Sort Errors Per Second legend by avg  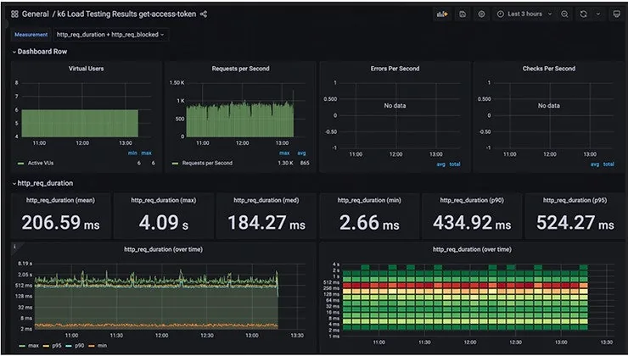441,164
